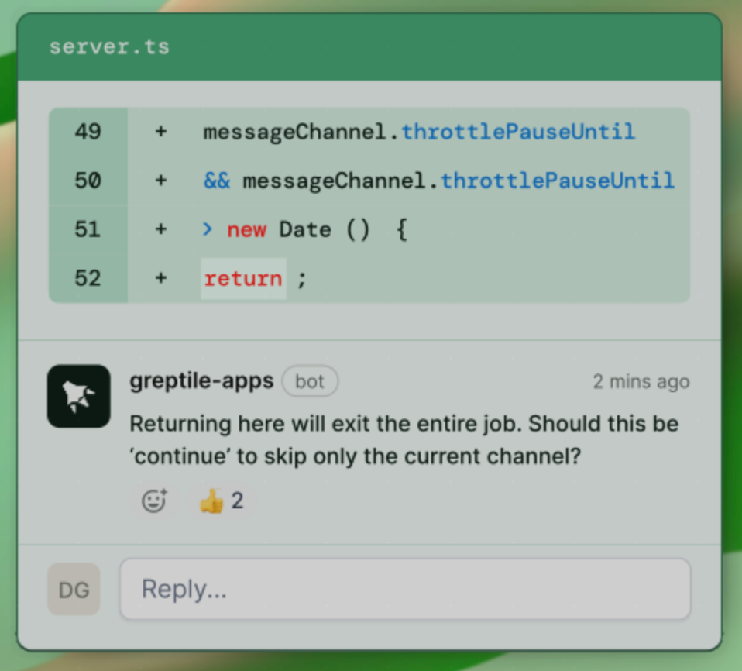Open the add emoji reaction picker
742x671 pixels.
click(x=154, y=501)
